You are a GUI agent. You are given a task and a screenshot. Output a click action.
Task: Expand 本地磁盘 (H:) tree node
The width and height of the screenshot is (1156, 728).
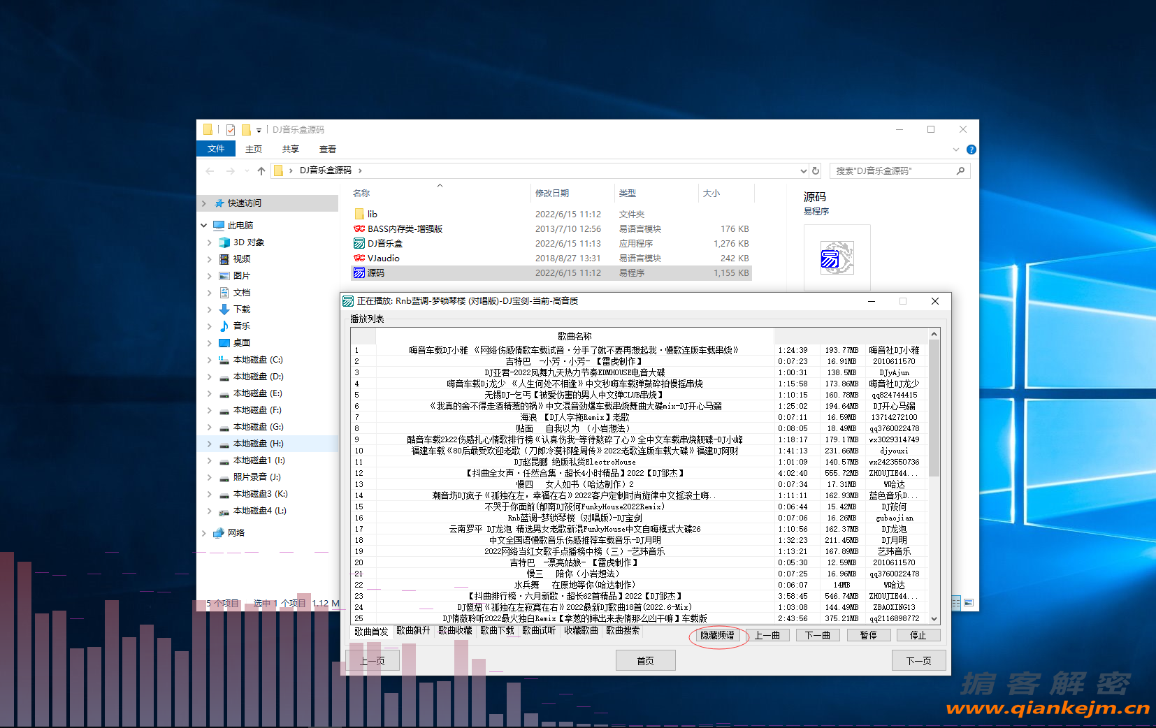pos(210,444)
